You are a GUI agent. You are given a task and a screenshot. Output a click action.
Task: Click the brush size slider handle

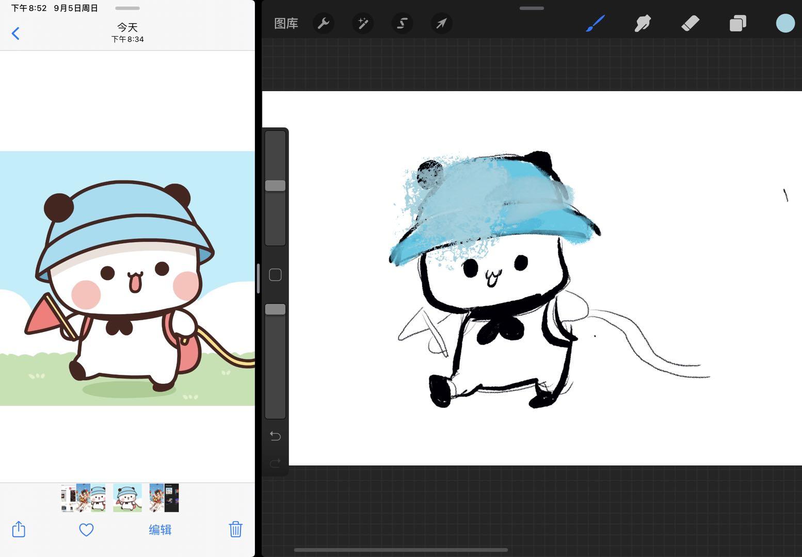[x=275, y=186]
